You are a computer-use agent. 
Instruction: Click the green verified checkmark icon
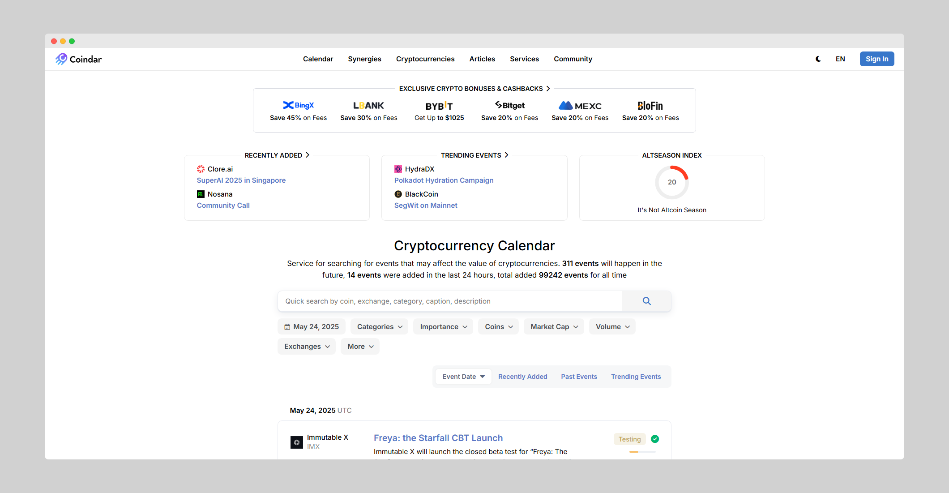(655, 439)
